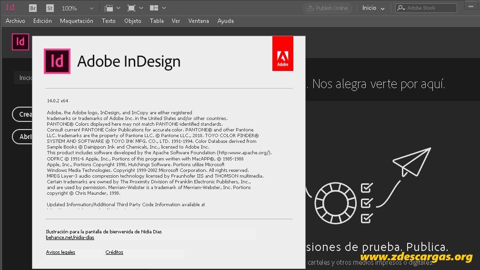This screenshot has height=270, width=480.
Task: Open Adobe Stock via the St icon
Action: coord(50,8)
